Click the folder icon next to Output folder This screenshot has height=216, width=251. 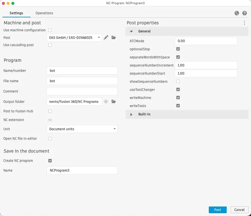[x=113, y=101]
